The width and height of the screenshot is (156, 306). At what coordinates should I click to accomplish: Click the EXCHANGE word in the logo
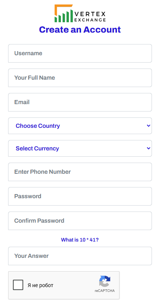[x=90, y=20]
